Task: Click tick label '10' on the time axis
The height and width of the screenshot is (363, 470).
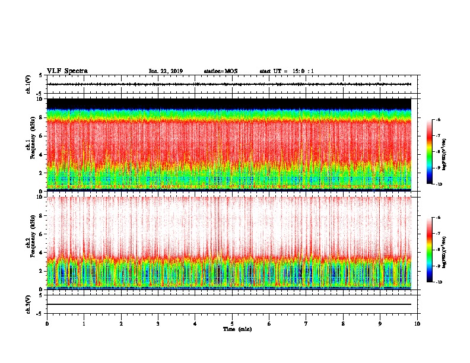Action: pyautogui.click(x=417, y=324)
